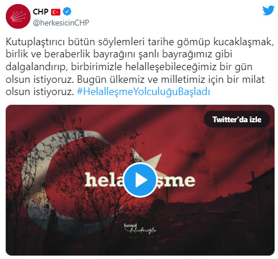The width and height of the screenshot is (278, 259).
Task: Open the #HelalleşmeYolculuğuBaşladı hashtag
Action: pos(143,92)
